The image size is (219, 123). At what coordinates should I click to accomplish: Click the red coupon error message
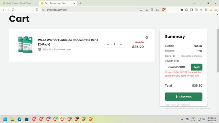(183, 74)
